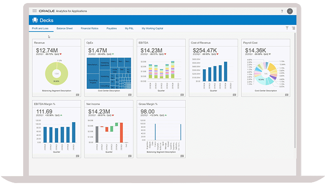Click the Revenue donut chart
Viewport: 325px width, 187px height.
(x=56, y=74)
